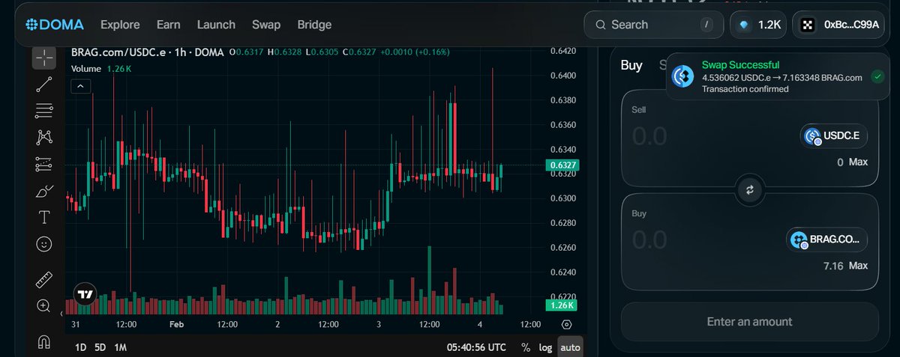The height and width of the screenshot is (357, 900).
Task: Click the 7.16 balance value
Action: pos(835,266)
